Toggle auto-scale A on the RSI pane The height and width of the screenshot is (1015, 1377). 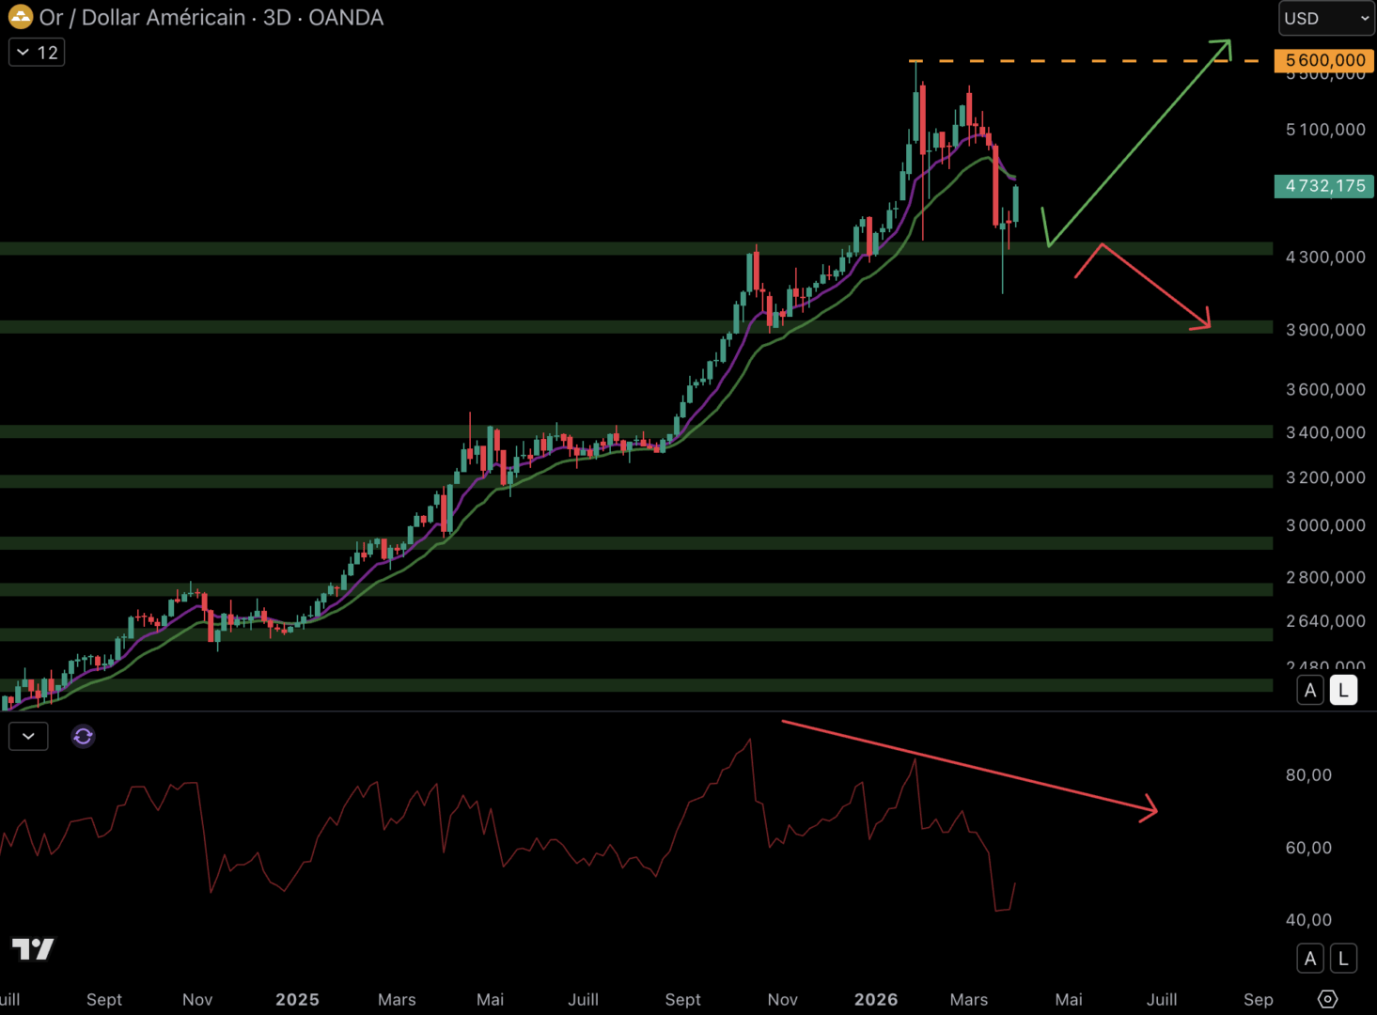tap(1310, 958)
